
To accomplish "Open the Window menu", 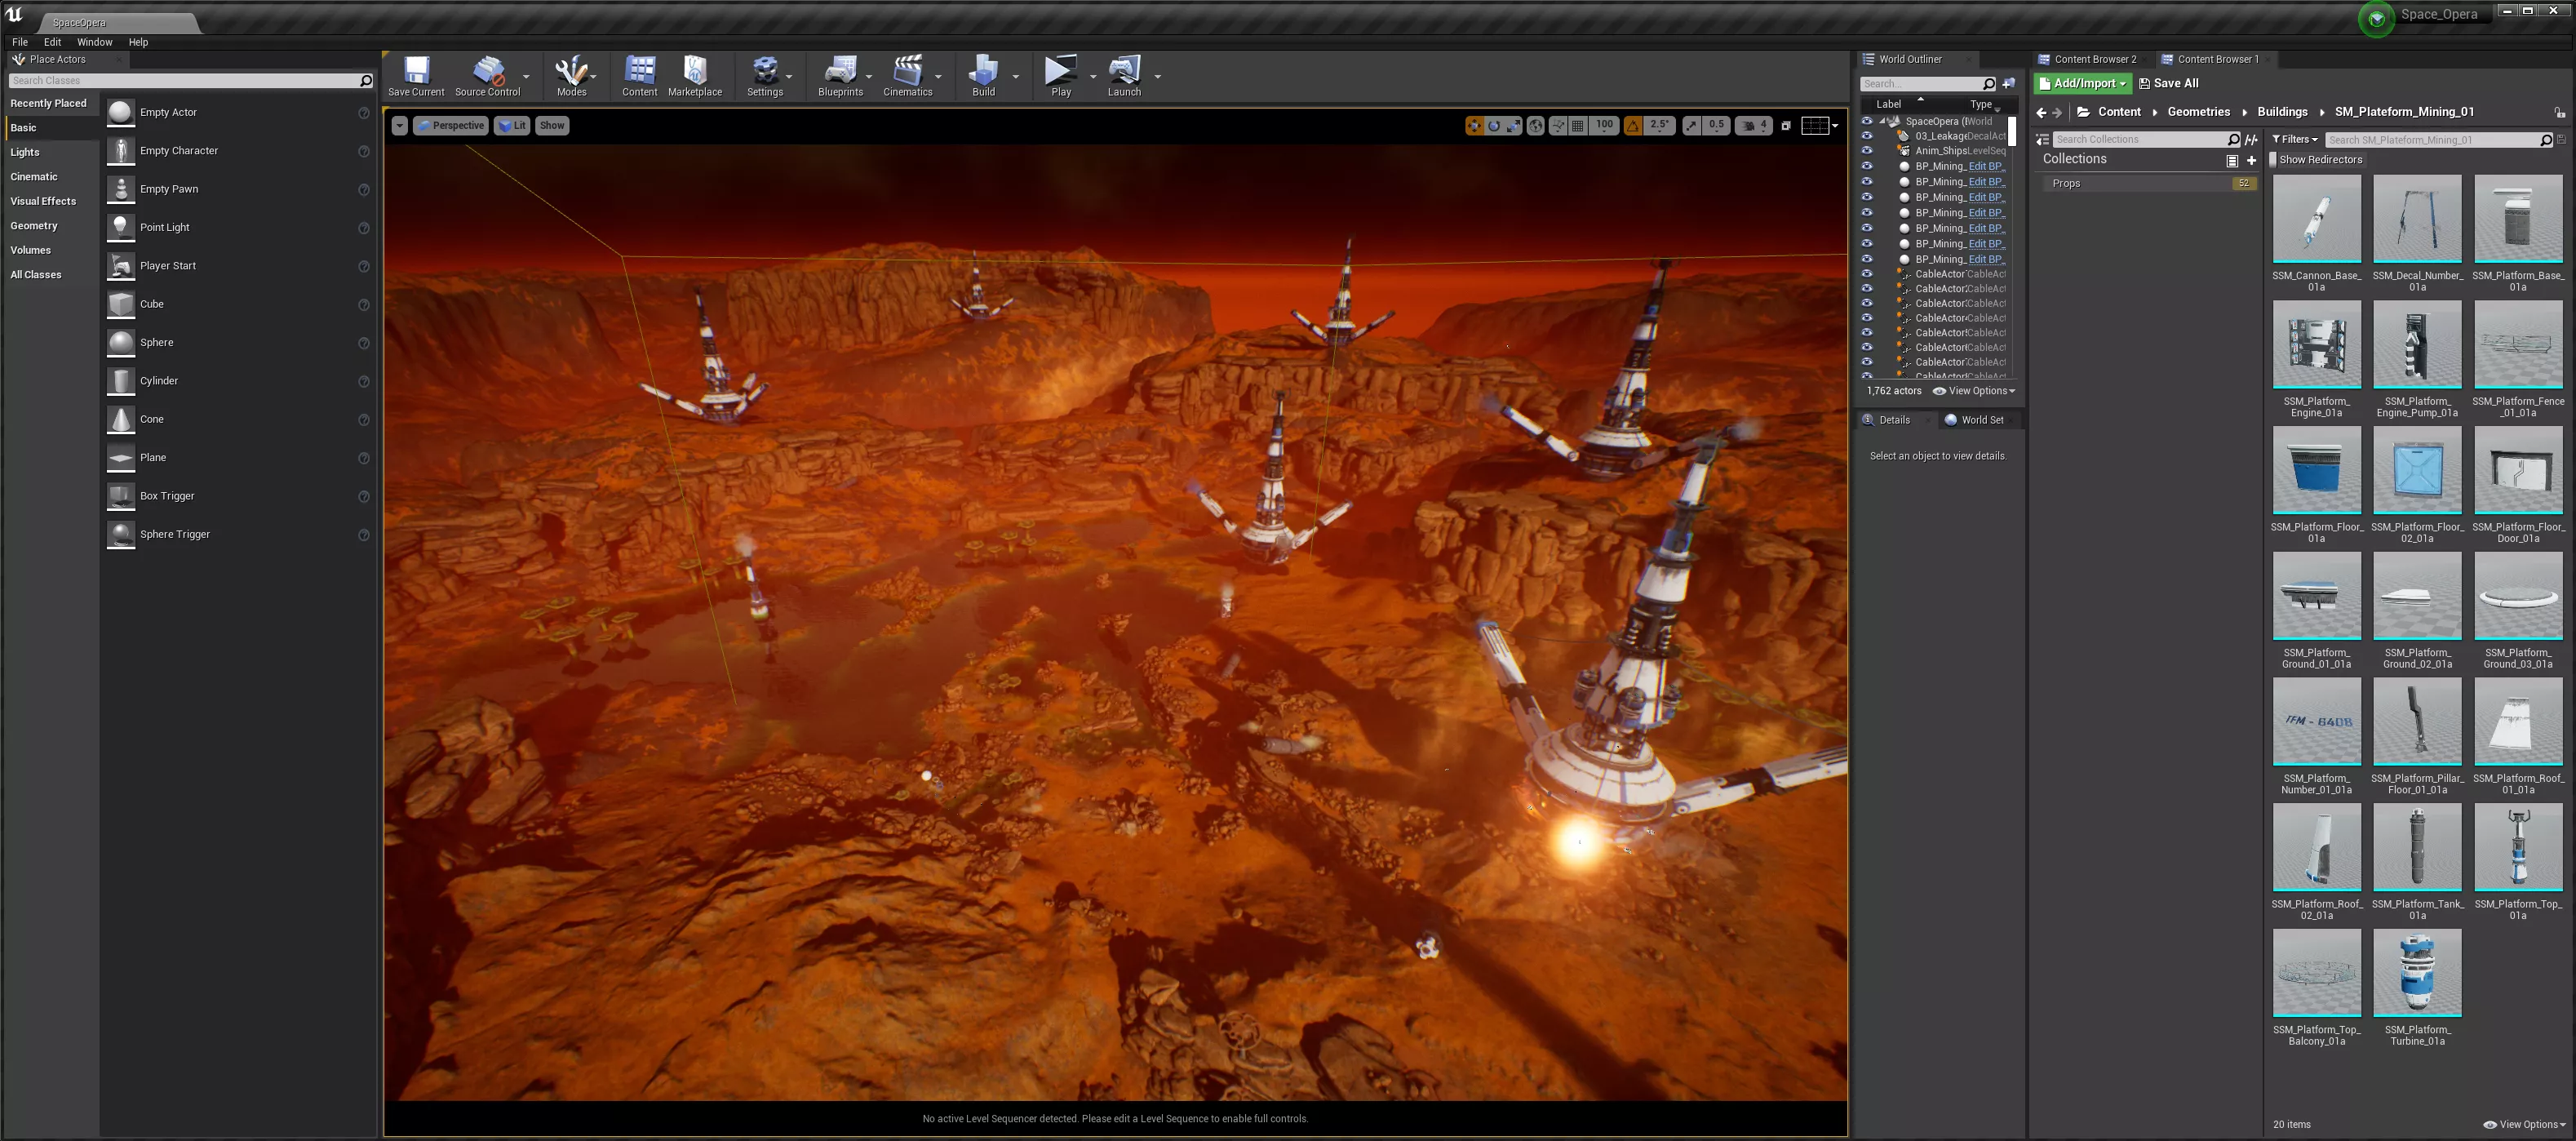I will [94, 42].
